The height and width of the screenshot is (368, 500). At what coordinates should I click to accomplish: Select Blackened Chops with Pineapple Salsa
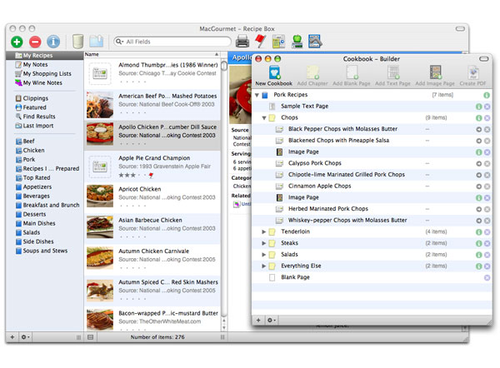(x=372, y=141)
